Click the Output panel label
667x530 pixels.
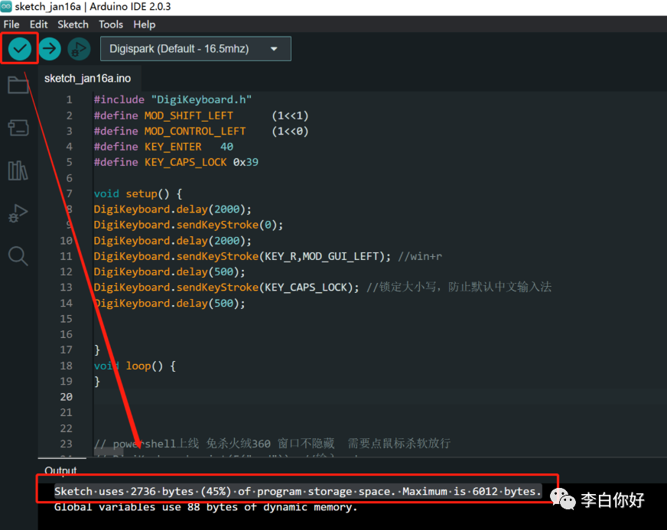(x=60, y=470)
